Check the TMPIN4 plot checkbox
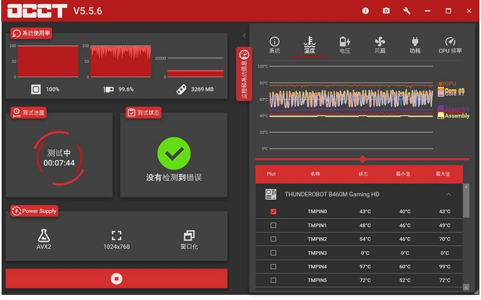 click(x=273, y=267)
